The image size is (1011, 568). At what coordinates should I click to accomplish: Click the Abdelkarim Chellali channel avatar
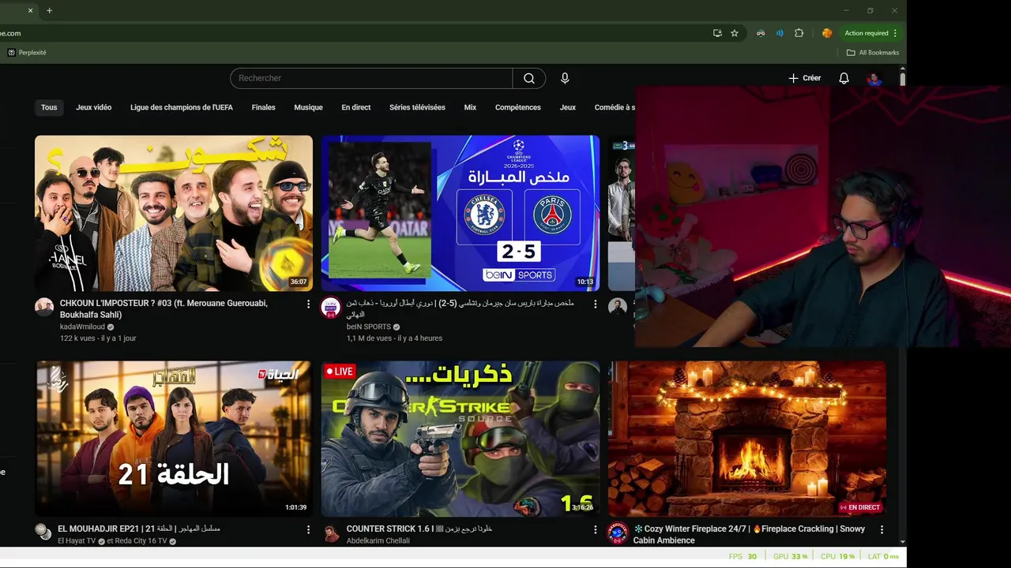click(x=331, y=532)
